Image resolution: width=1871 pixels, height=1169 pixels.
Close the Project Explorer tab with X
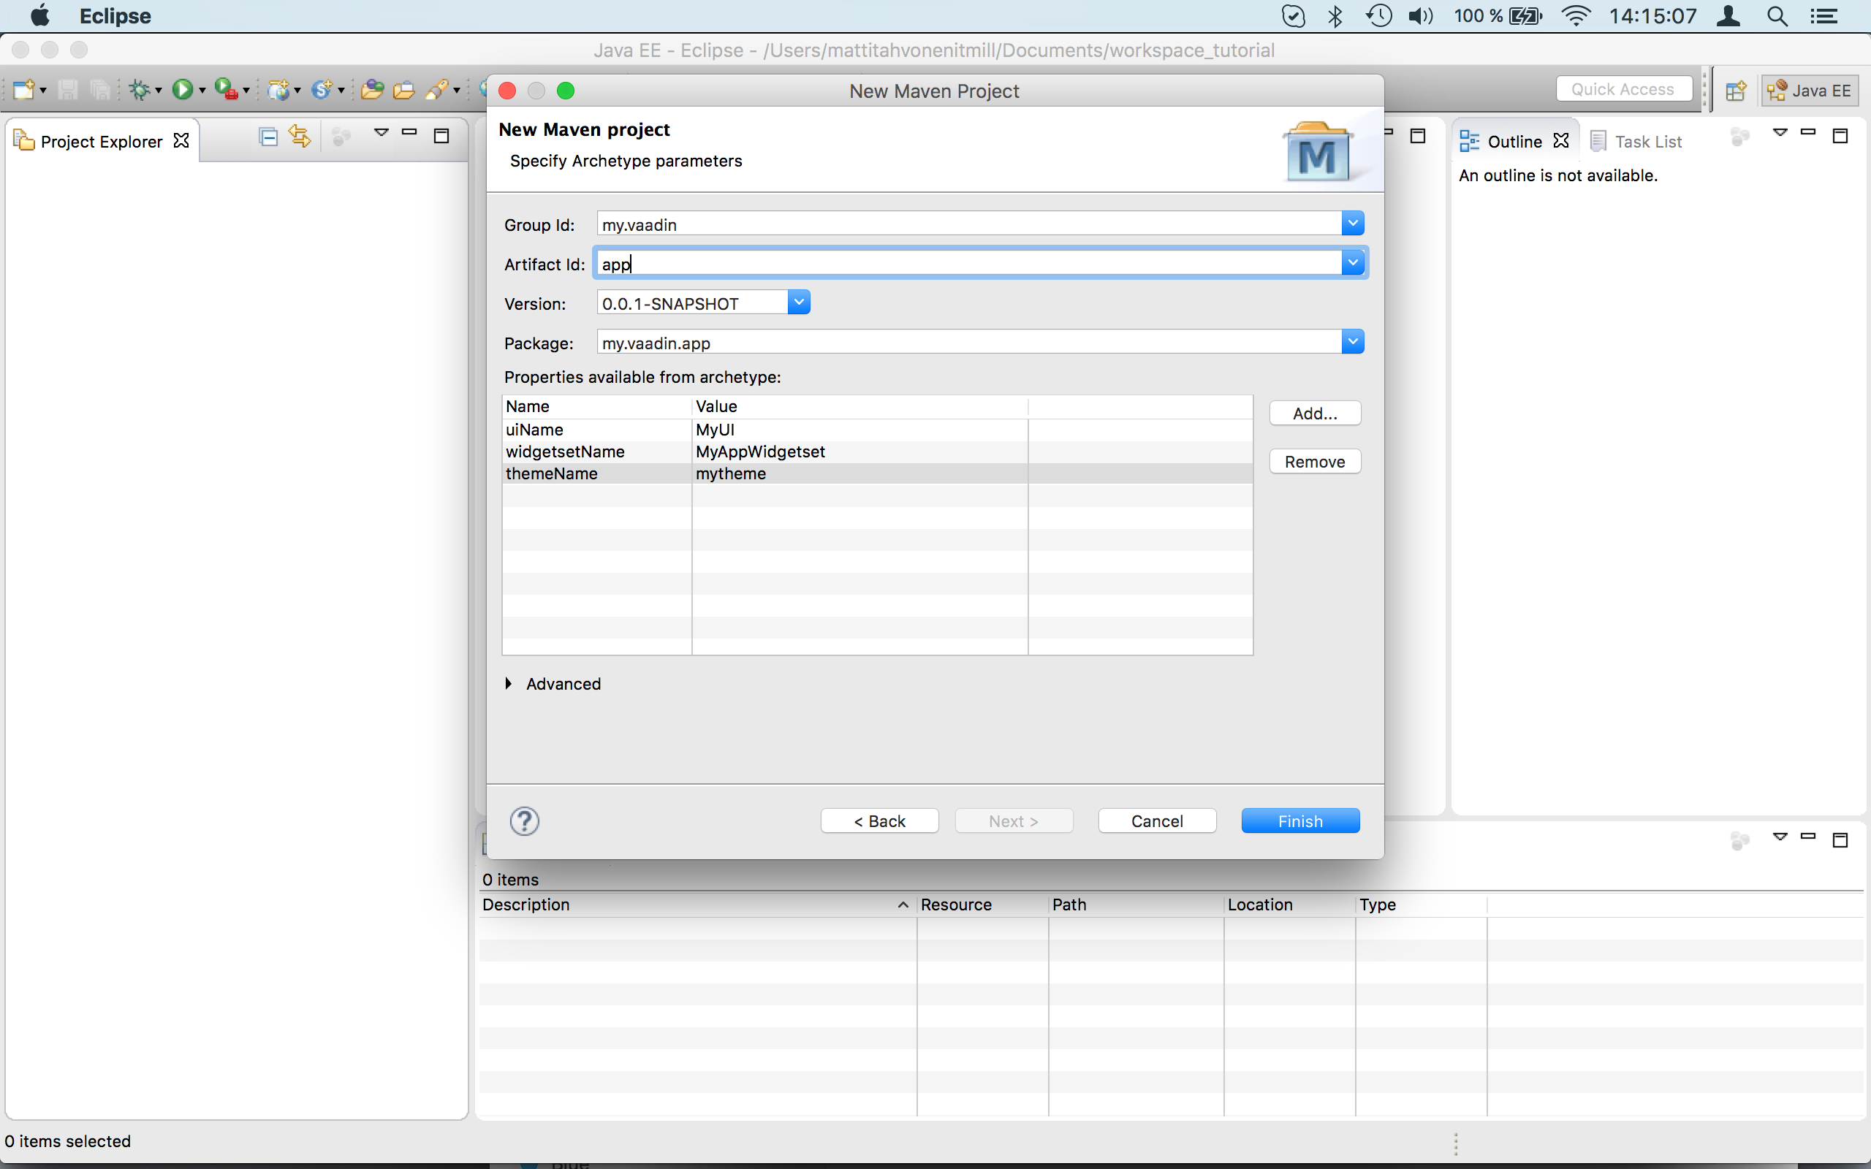coord(181,141)
